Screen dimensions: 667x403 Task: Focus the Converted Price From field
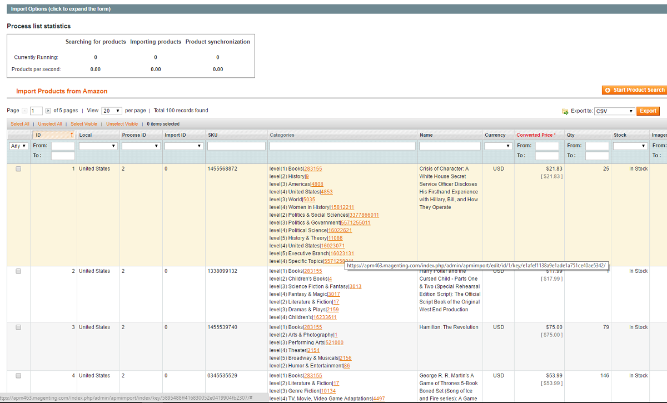(x=547, y=146)
